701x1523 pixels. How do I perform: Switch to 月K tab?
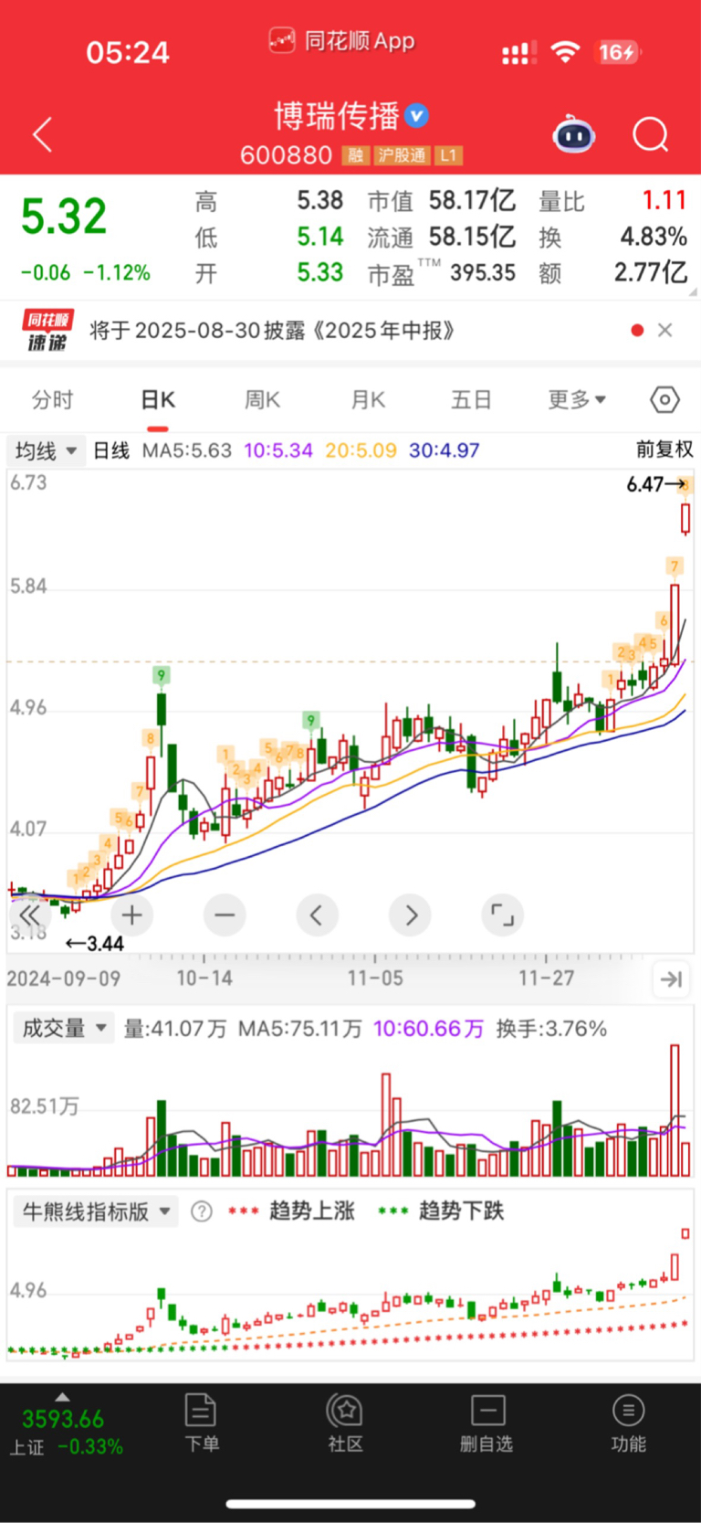pos(368,399)
